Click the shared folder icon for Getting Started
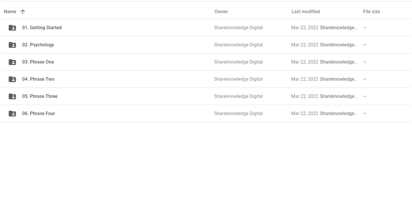This screenshot has width=412, height=214. (12, 28)
